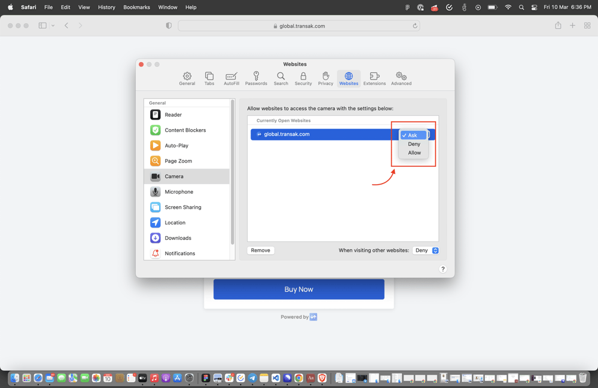This screenshot has width=598, height=388.
Task: Open the AutoFill preferences pane
Action: (231, 78)
